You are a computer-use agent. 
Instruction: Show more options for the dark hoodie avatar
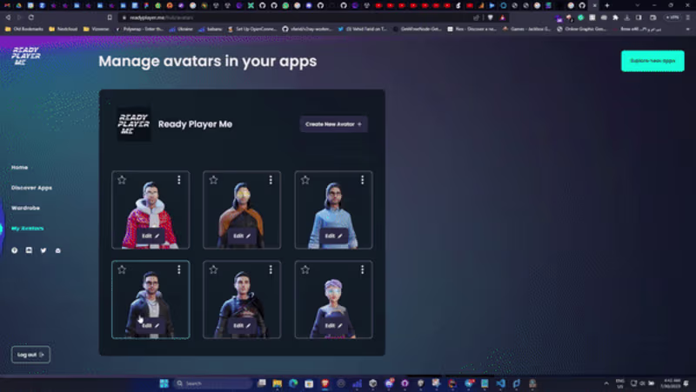click(271, 269)
